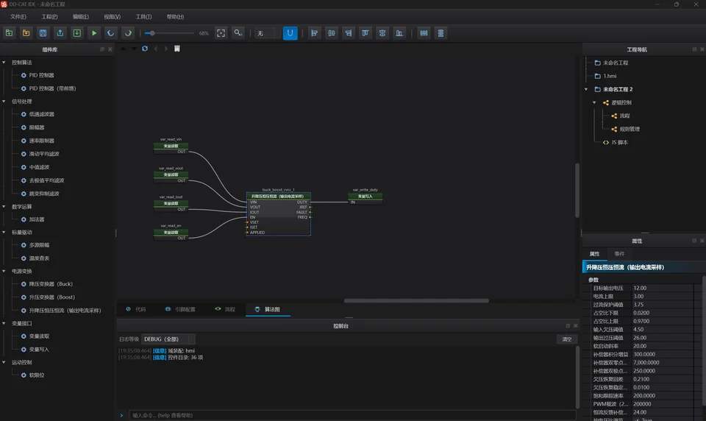This screenshot has height=421, width=706.
Task: Click the distribute vertically icon
Action: (x=441, y=33)
